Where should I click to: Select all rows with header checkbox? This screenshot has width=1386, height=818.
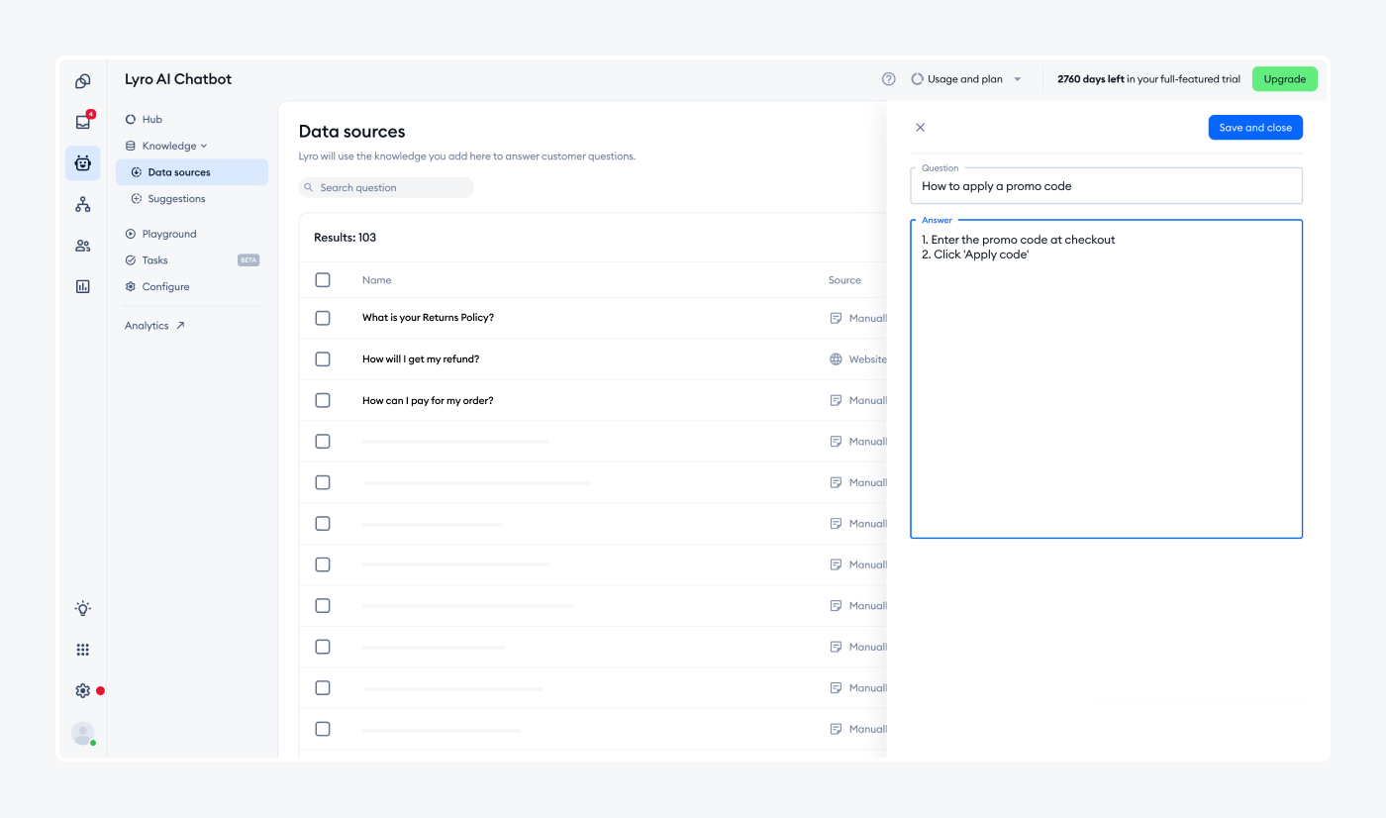pyautogui.click(x=323, y=280)
